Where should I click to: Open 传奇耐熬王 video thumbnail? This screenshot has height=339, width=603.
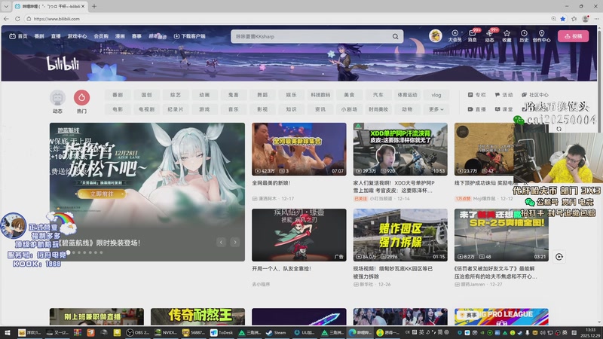(x=197, y=316)
